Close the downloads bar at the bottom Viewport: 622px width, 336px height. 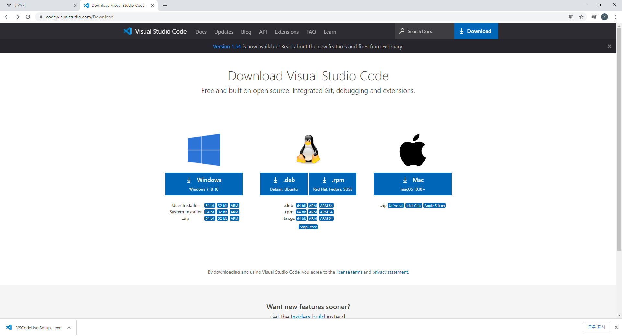pyautogui.click(x=616, y=327)
